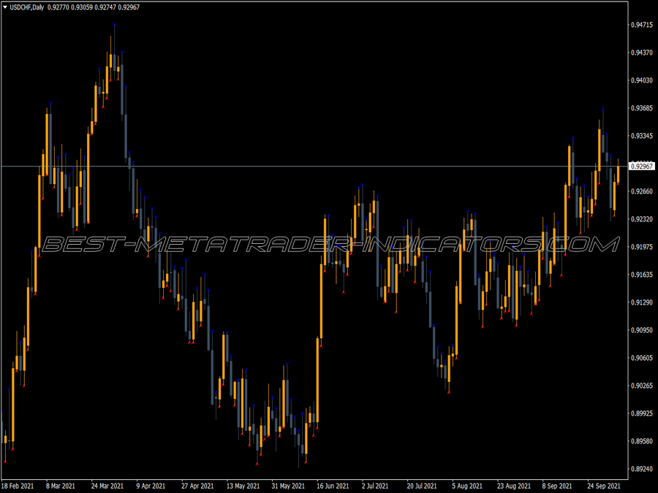Click the chart dropdown triangle beside USDCHF,Daily
Viewport: 658px width, 493px height.
pos(5,7)
